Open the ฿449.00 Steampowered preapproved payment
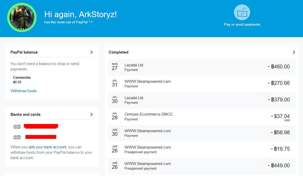The image size is (303, 176). coord(201,166)
